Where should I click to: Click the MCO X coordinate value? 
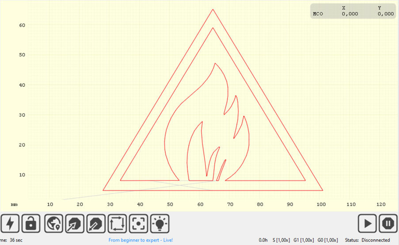tap(350, 14)
